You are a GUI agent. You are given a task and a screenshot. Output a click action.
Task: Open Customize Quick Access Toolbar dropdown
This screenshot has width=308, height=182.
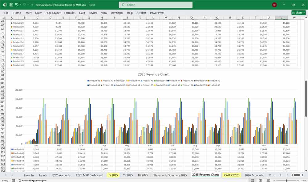32,5
